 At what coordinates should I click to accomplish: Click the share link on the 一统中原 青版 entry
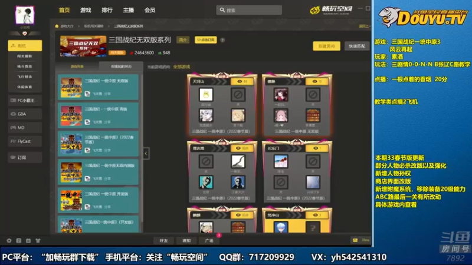click(x=107, y=122)
